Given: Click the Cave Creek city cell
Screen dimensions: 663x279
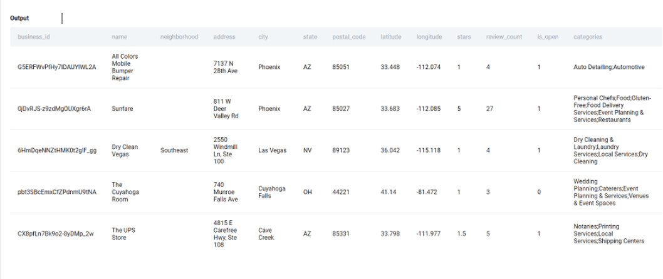Looking at the screenshot, I should (x=266, y=234).
